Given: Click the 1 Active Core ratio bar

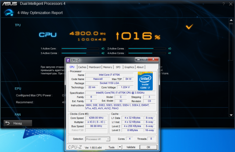Looking at the screenshot, I should click(80, 48).
